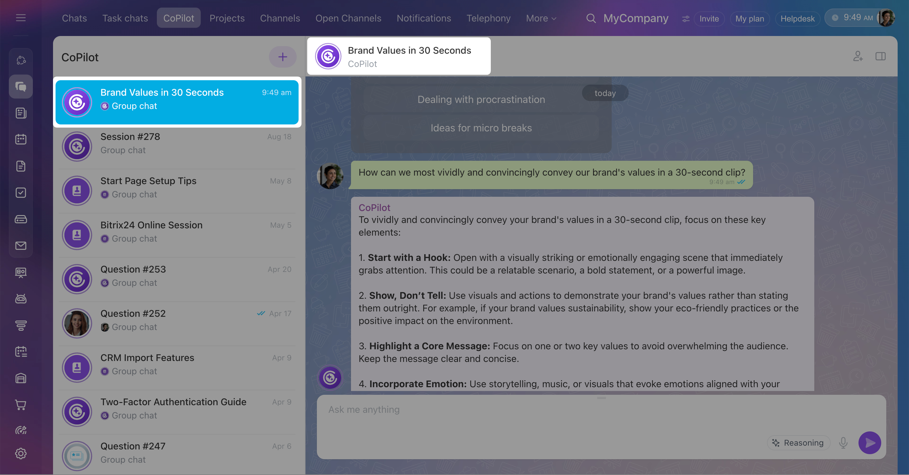909x475 pixels.
Task: Open the documents sidebar icon
Action: click(21, 166)
